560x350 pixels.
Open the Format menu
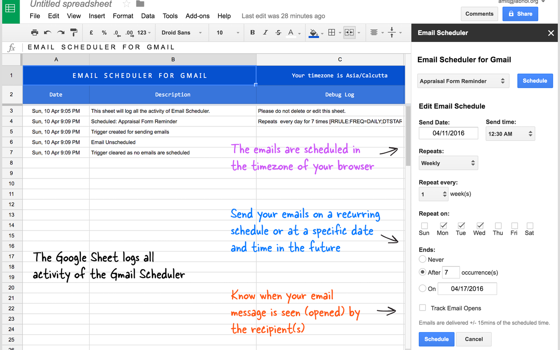[x=123, y=16]
